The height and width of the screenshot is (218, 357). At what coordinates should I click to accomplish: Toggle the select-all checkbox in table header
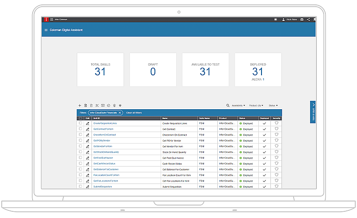[81, 118]
